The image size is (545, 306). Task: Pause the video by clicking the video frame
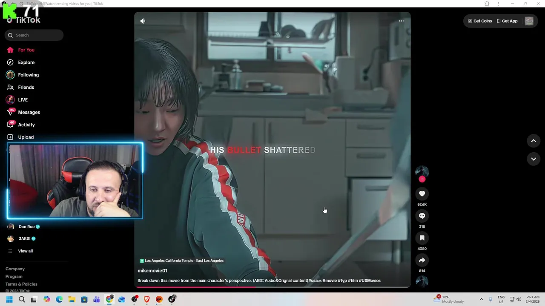click(272, 149)
